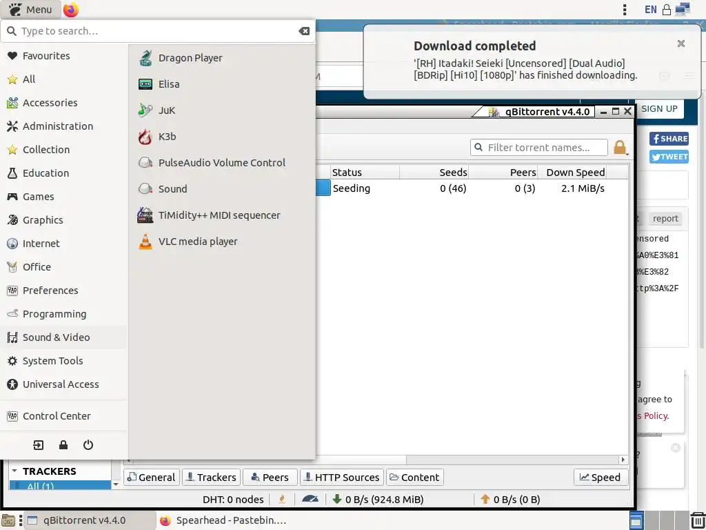Select the Seeding torrent row
The height and width of the screenshot is (530, 706).
[x=472, y=188]
